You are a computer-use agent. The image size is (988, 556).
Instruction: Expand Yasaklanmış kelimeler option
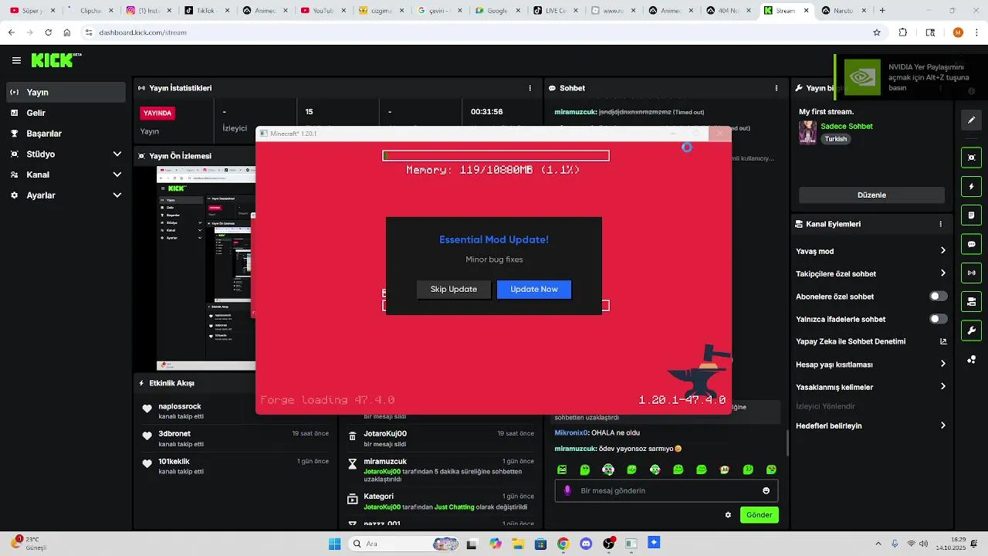[871, 387]
